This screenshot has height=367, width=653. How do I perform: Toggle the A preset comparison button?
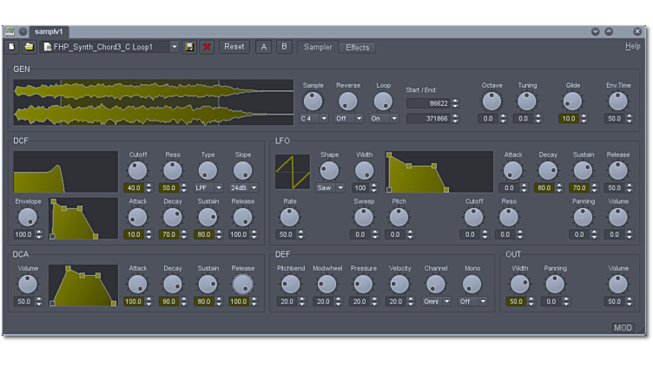pyautogui.click(x=264, y=47)
